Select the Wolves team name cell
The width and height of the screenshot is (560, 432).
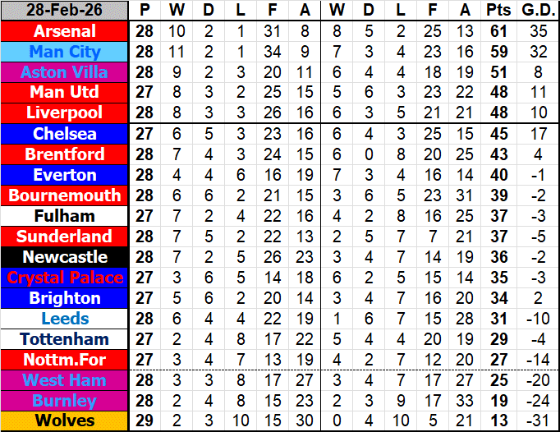coord(65,421)
